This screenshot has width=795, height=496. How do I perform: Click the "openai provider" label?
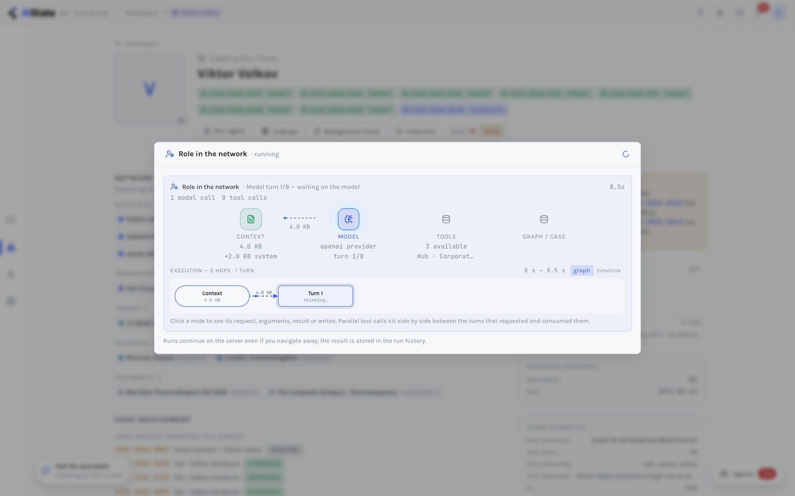349,247
